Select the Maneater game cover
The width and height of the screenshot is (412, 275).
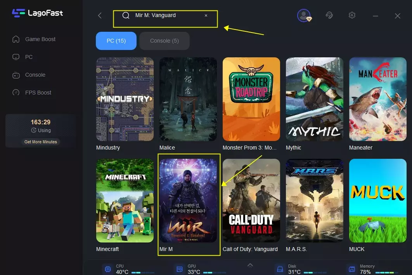pyautogui.click(x=377, y=99)
